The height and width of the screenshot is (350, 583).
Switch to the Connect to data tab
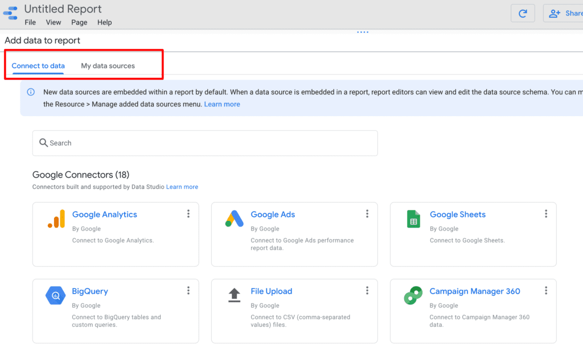tap(38, 66)
